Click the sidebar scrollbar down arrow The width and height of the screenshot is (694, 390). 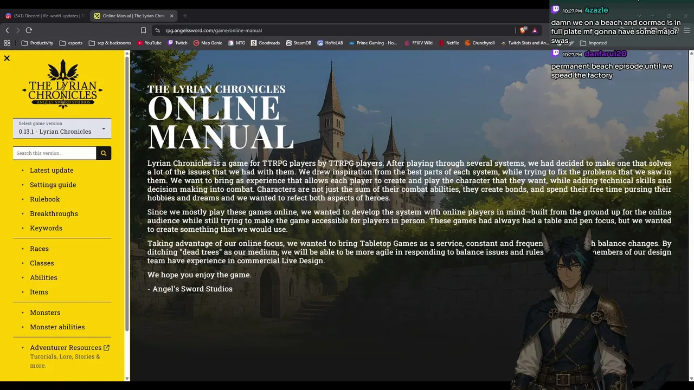[x=127, y=379]
